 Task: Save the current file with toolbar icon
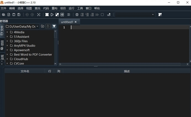(x=14, y=15)
